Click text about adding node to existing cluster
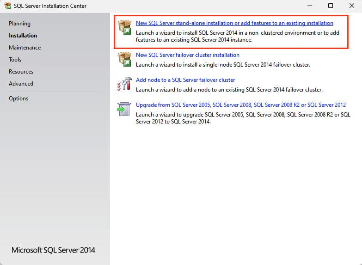This screenshot has height=265, width=362. (229, 90)
